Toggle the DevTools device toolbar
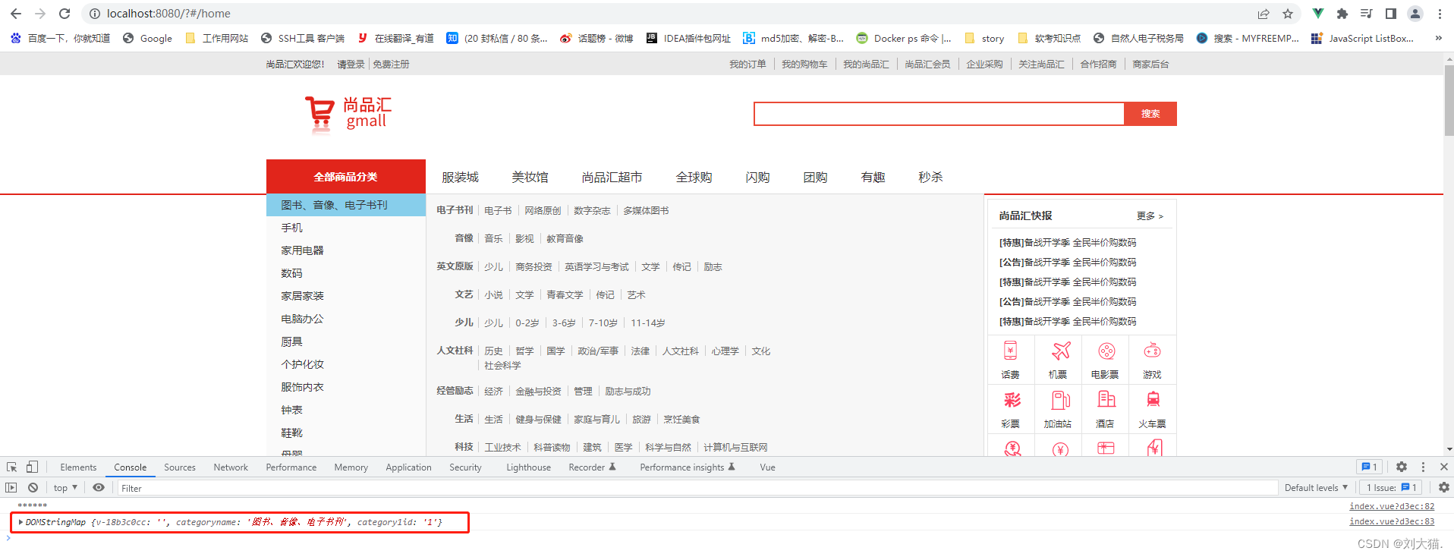 pyautogui.click(x=32, y=467)
